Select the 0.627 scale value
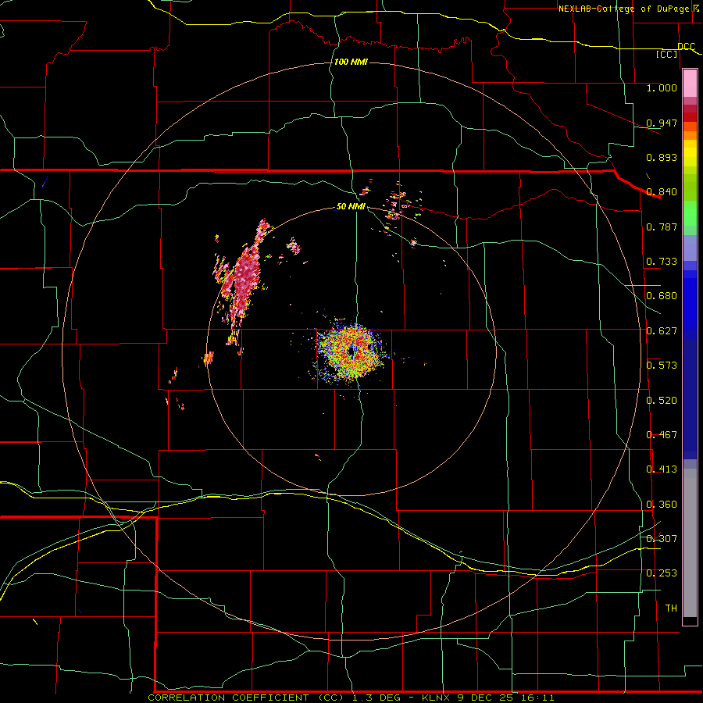The height and width of the screenshot is (703, 703). point(662,331)
